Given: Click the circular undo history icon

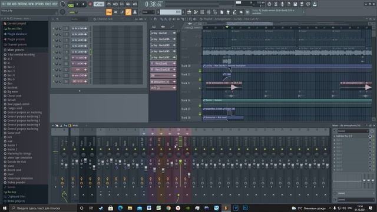Looking at the screenshot, I should point(269,4).
